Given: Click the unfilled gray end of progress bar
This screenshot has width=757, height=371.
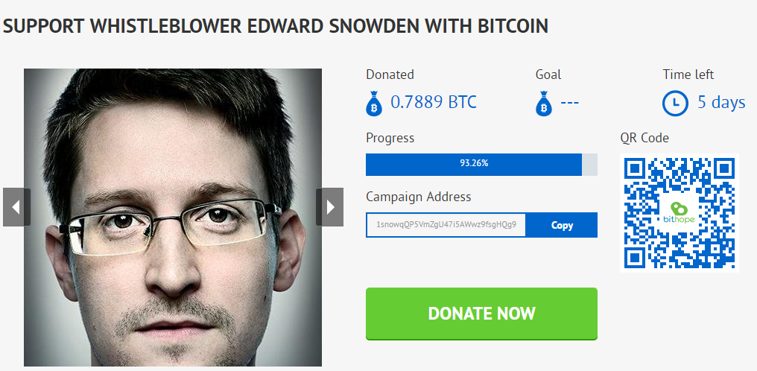Looking at the screenshot, I should point(589,165).
